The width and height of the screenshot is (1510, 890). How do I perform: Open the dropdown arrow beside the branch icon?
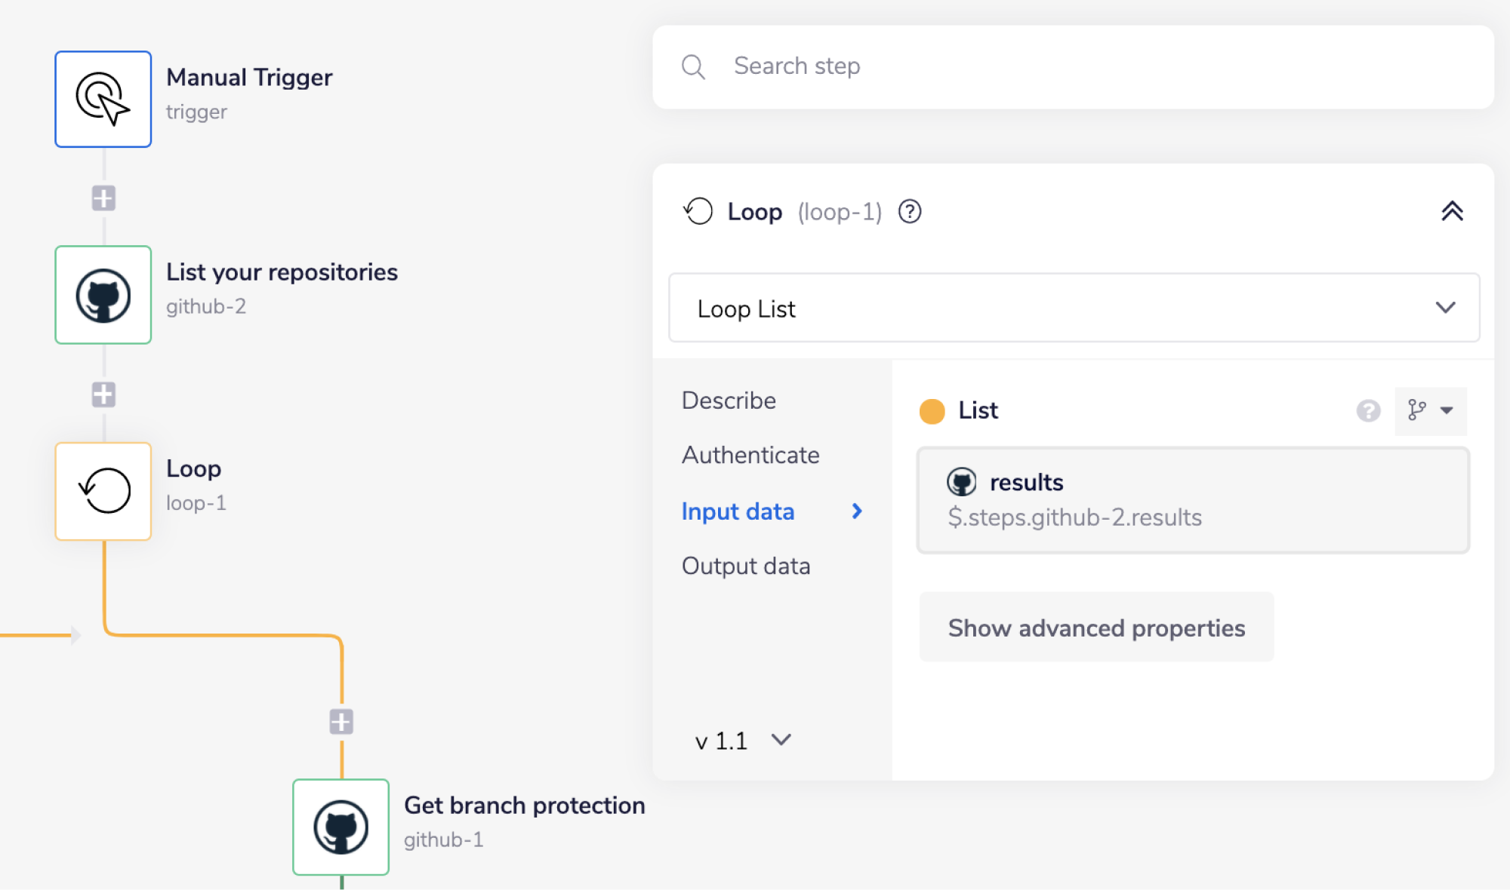(1447, 411)
